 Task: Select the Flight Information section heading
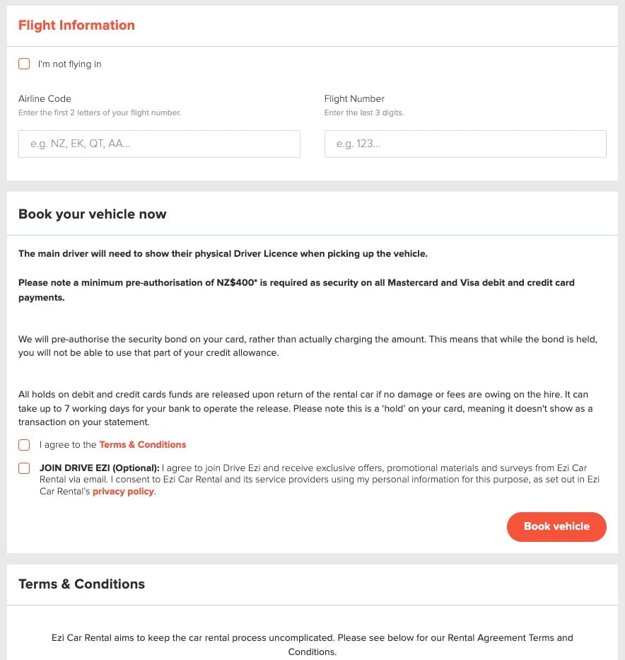pyautogui.click(x=76, y=25)
